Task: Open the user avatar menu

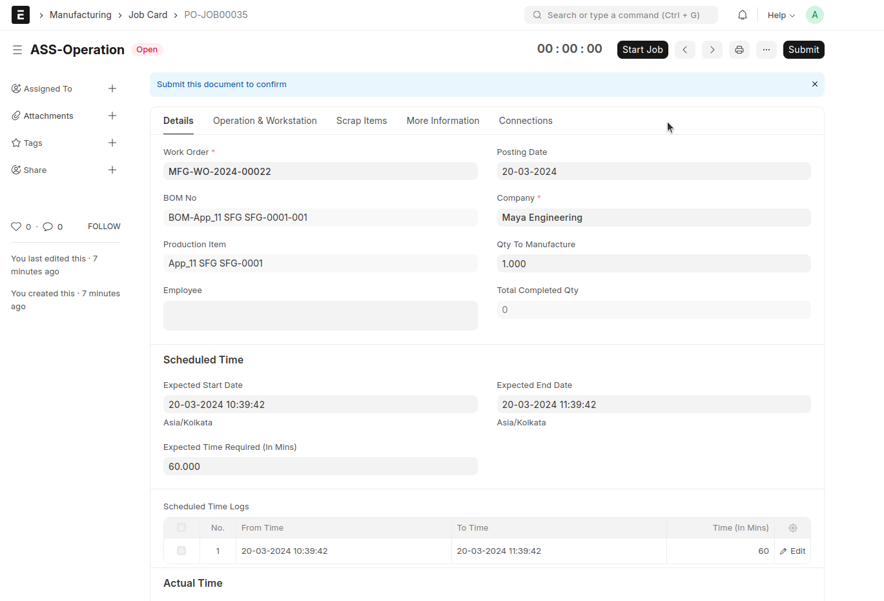Action: click(814, 15)
